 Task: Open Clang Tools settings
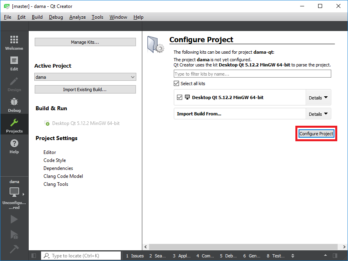56,184
